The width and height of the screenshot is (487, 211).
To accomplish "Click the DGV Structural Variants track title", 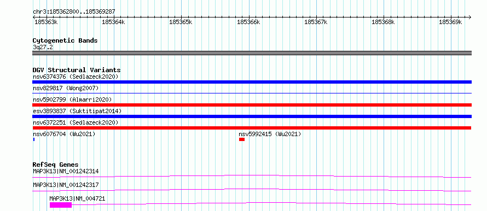I will [x=77, y=70].
